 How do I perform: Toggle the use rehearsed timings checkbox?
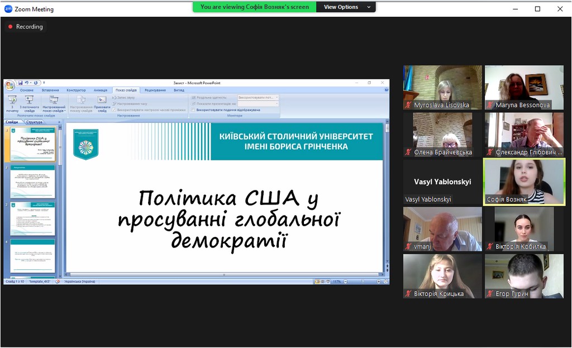click(114, 110)
